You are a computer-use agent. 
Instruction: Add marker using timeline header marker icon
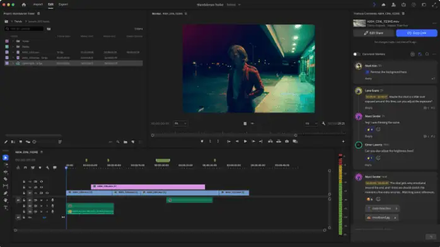point(40,168)
